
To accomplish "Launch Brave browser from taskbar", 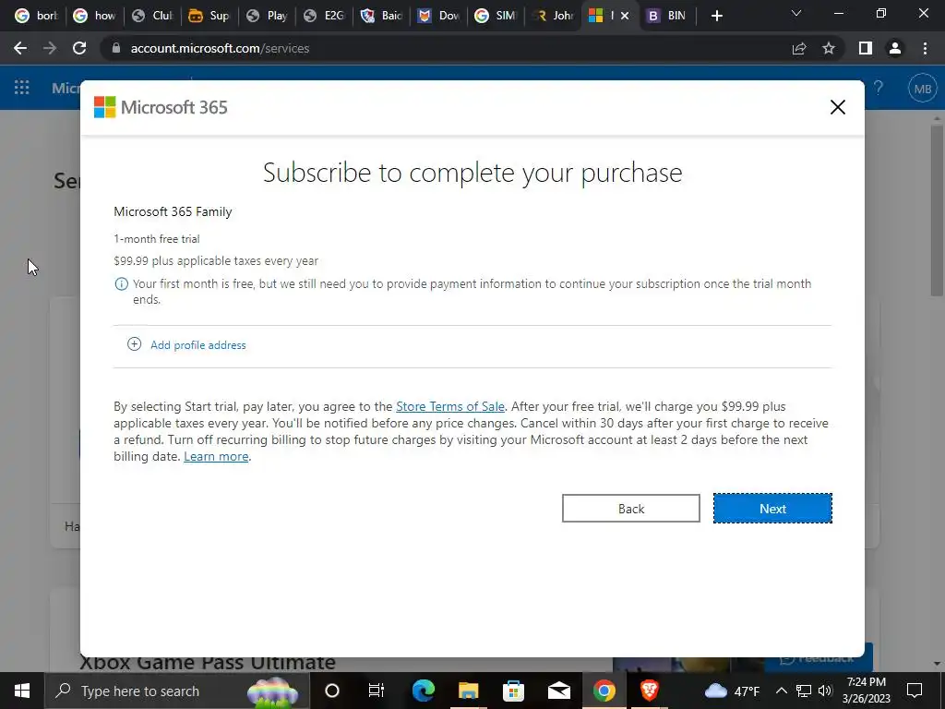I will pyautogui.click(x=649, y=691).
